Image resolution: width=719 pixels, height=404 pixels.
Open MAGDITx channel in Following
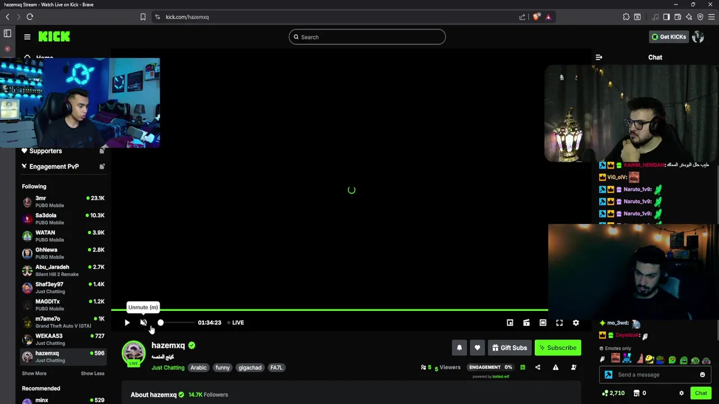(x=63, y=305)
